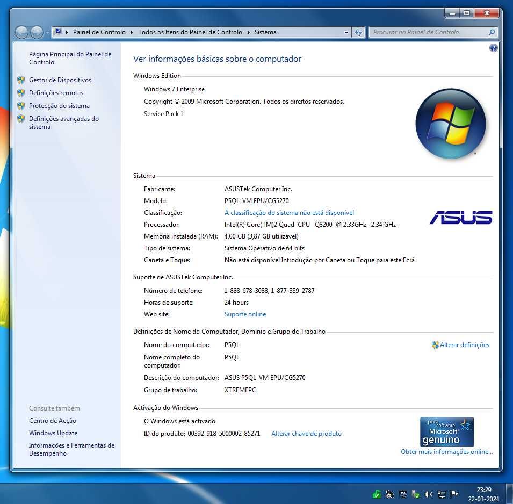Open the volume speaker tray icon
Image resolution: width=513 pixels, height=504 pixels.
[428, 494]
